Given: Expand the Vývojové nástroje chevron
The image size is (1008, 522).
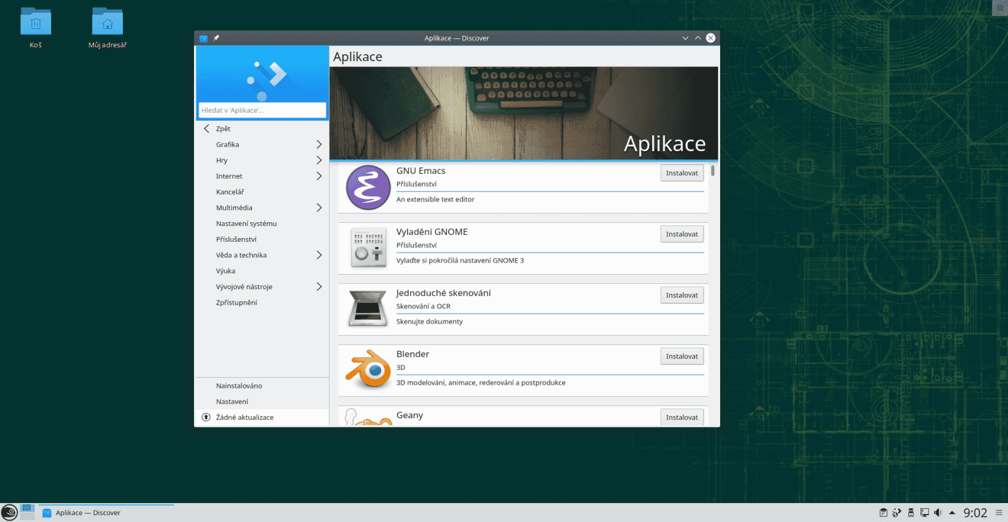Looking at the screenshot, I should pos(319,287).
